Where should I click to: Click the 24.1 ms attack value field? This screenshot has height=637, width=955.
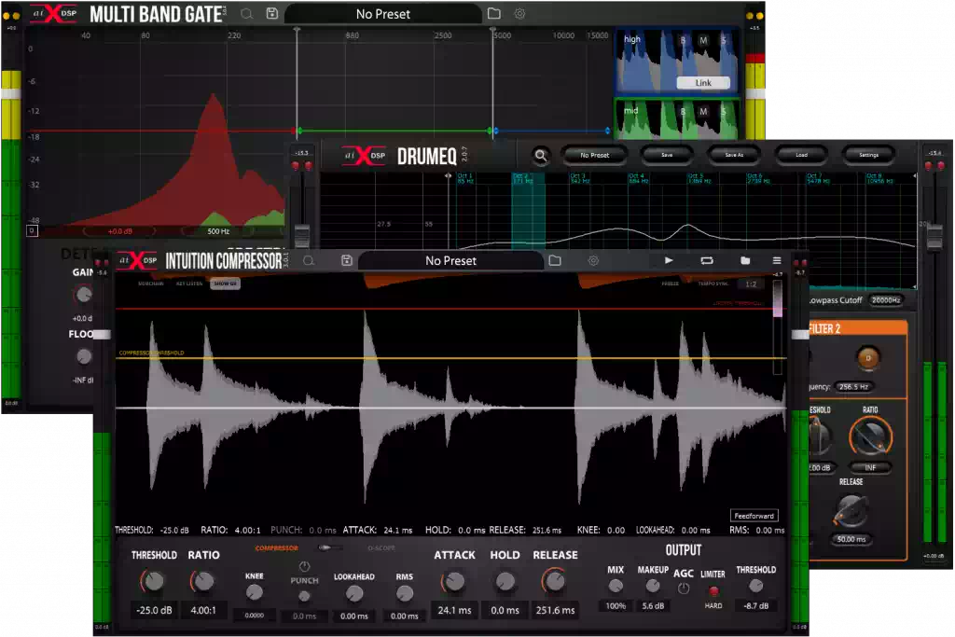click(x=454, y=610)
